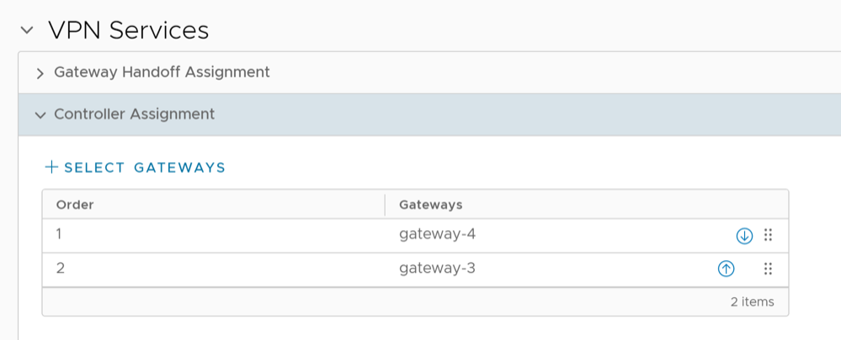The height and width of the screenshot is (340, 841).
Task: Click the drag handle for gateway-4
Action: click(768, 236)
